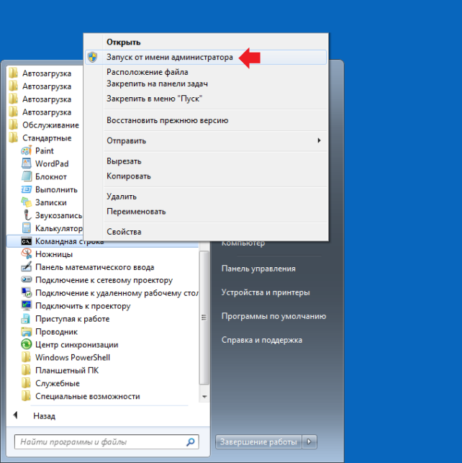The height and width of the screenshot is (463, 462).
Task: Expand the Планшетный ПК folder
Action: click(x=67, y=371)
